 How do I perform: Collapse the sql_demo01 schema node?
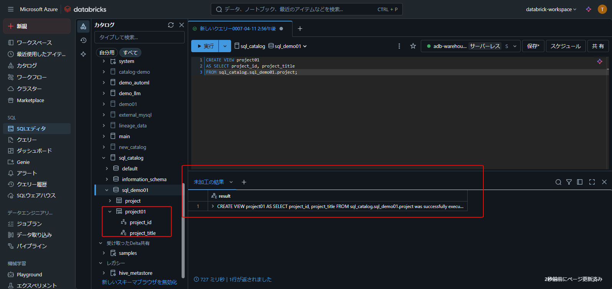tap(107, 190)
